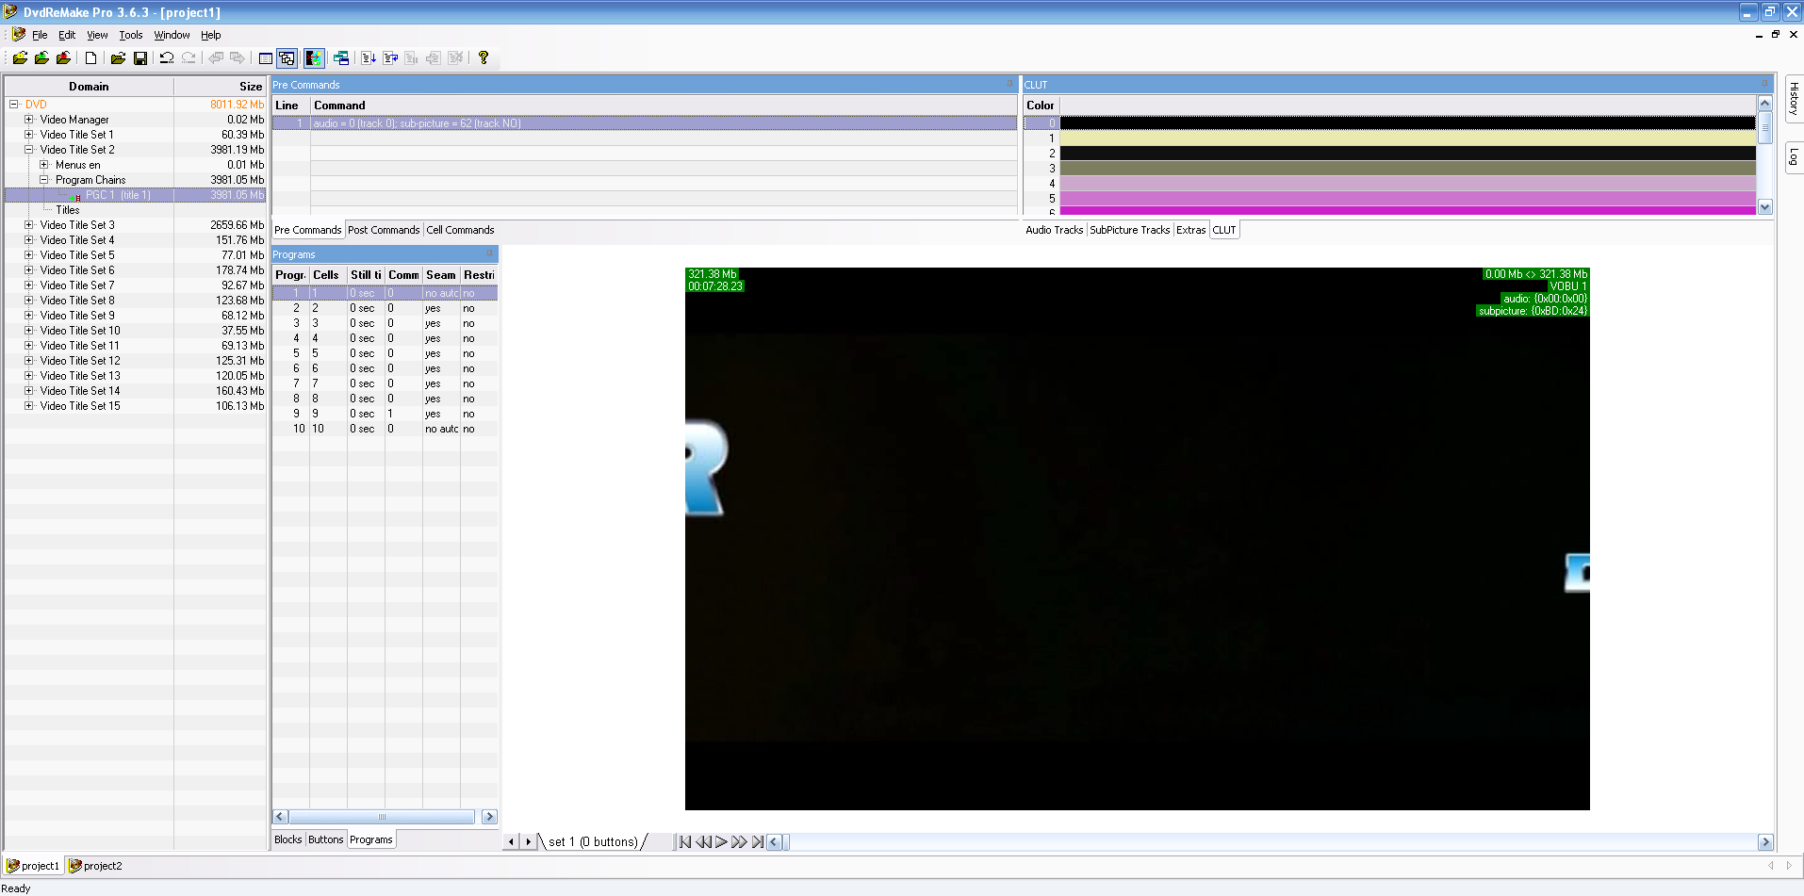The image size is (1804, 896).
Task: Toggle the list panel view toolbar icon
Action: (266, 58)
